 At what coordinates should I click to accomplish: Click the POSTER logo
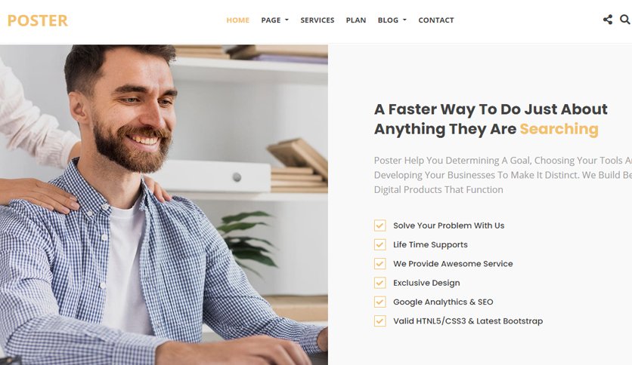pos(38,20)
